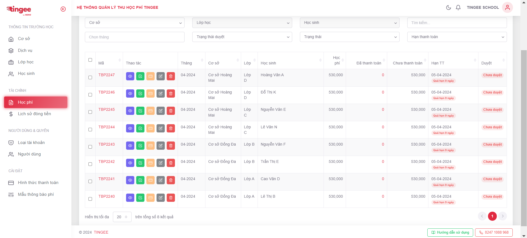The height and width of the screenshot is (238, 527).
Task: Click the Hướng dẫn sử dụng button
Action: coord(450,233)
